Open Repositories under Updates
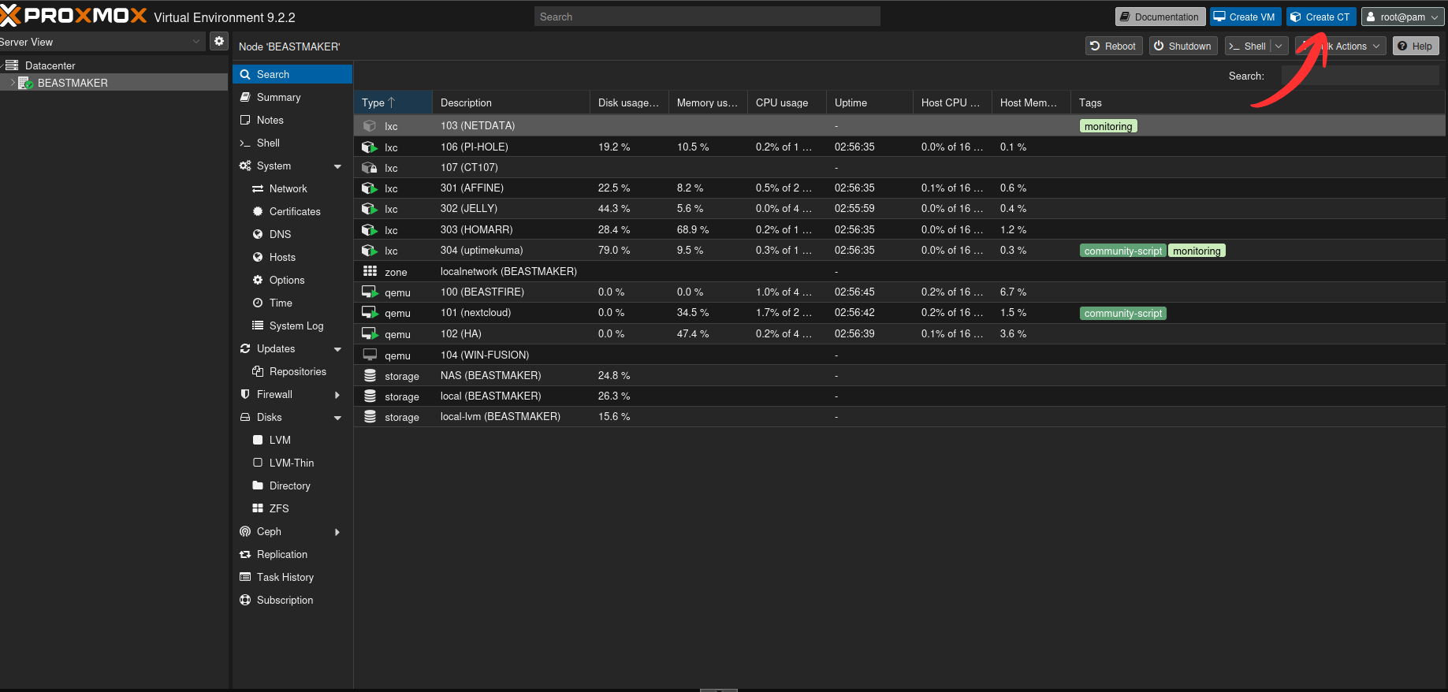 click(292, 372)
